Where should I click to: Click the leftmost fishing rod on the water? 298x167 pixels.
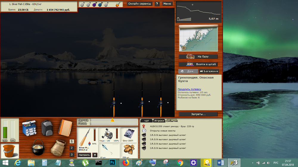click(114, 95)
